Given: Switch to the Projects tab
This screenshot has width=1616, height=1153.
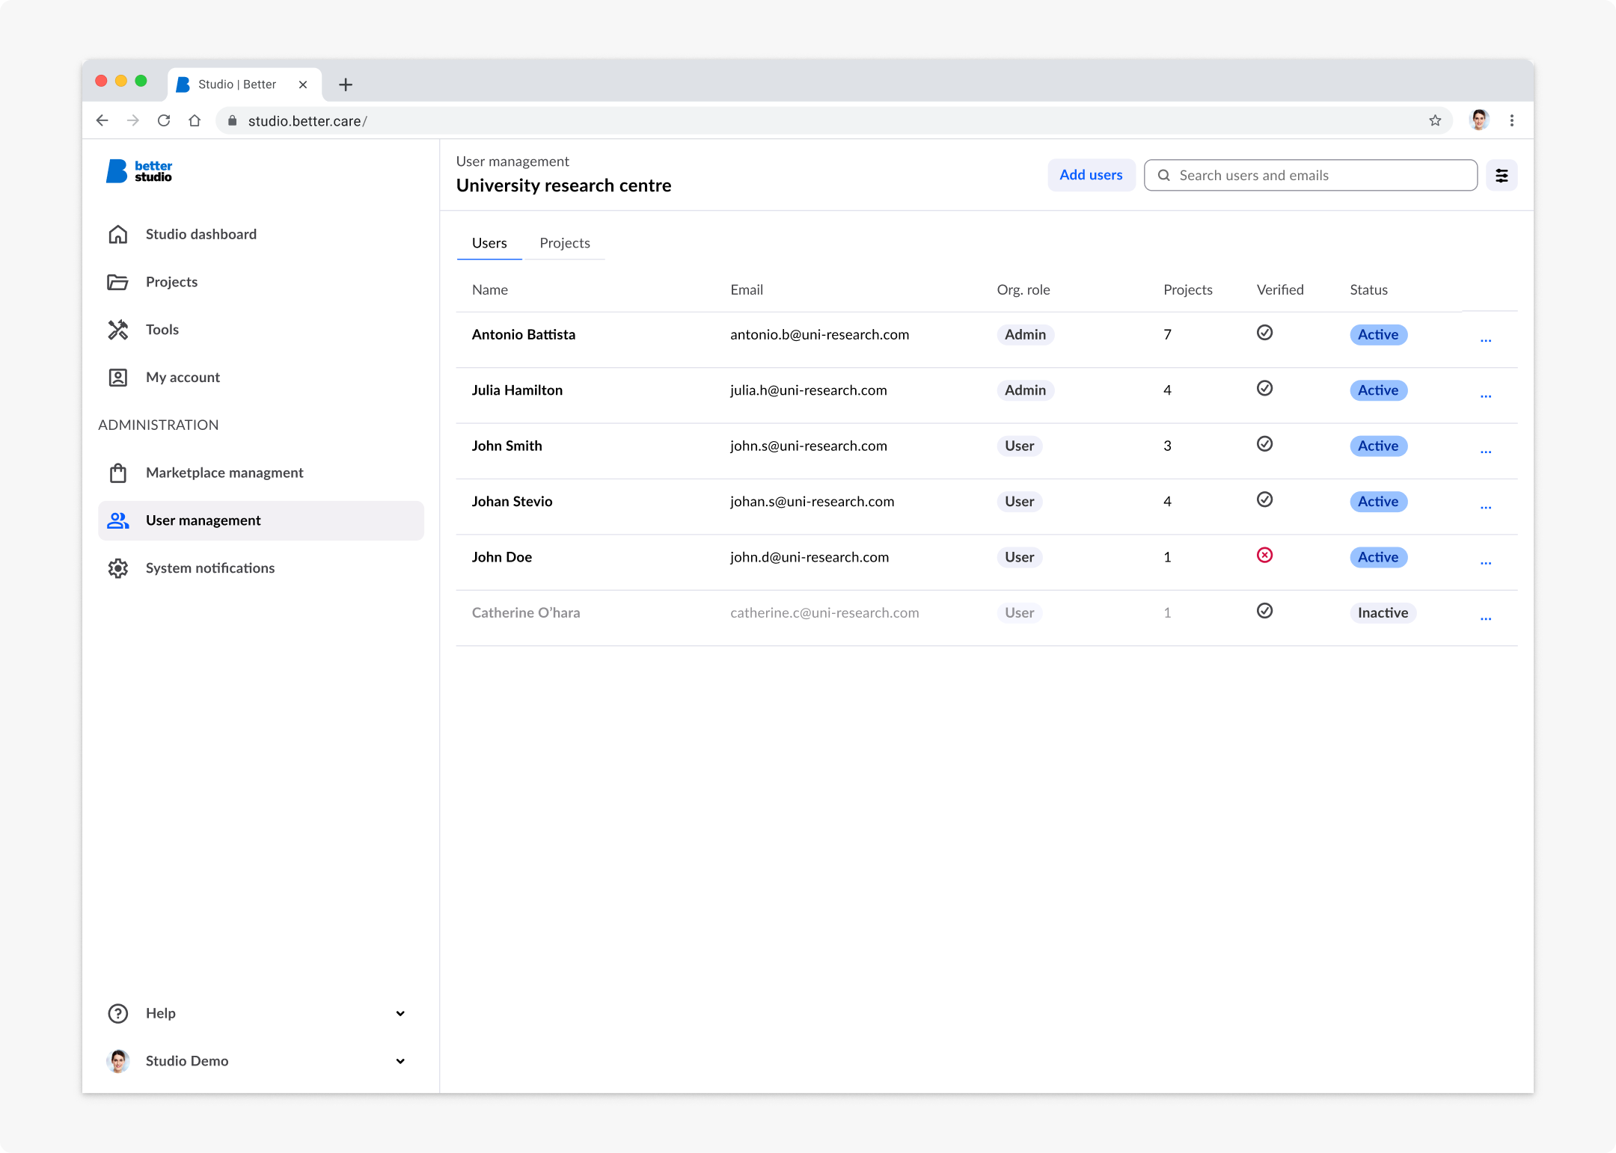Looking at the screenshot, I should pyautogui.click(x=565, y=243).
